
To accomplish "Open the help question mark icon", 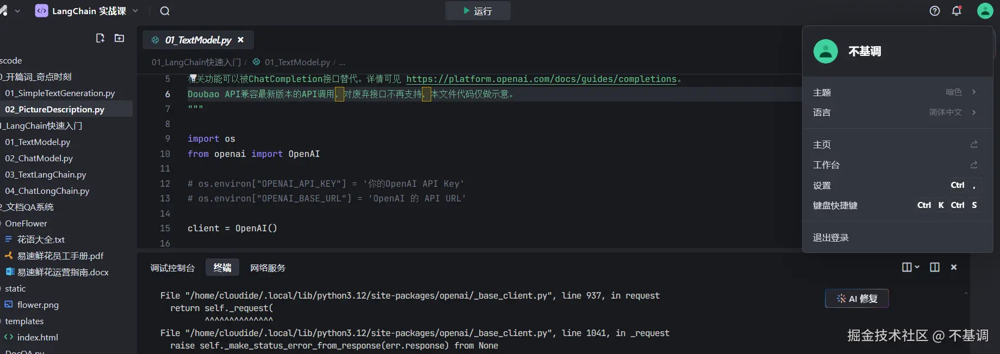I will [x=934, y=11].
